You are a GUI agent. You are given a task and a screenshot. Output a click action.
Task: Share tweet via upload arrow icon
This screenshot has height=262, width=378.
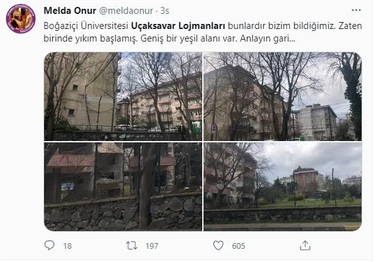click(305, 246)
